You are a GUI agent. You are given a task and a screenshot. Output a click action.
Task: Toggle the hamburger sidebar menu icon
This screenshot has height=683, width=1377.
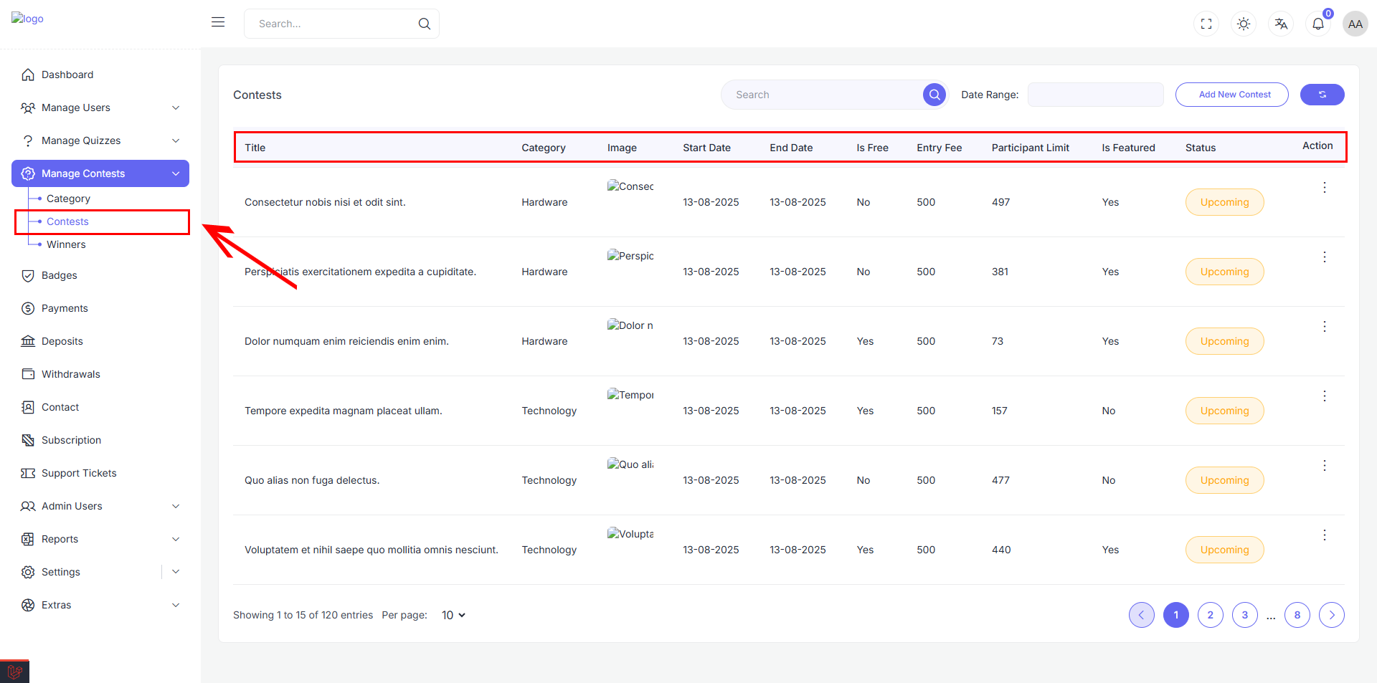pyautogui.click(x=218, y=22)
